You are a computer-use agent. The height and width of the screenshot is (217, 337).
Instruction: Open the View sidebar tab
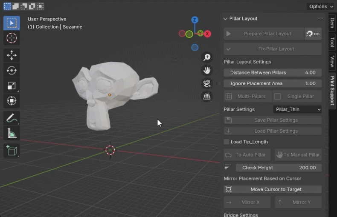pyautogui.click(x=332, y=62)
